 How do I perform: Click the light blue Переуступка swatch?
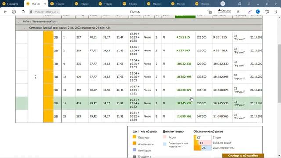click(165, 144)
